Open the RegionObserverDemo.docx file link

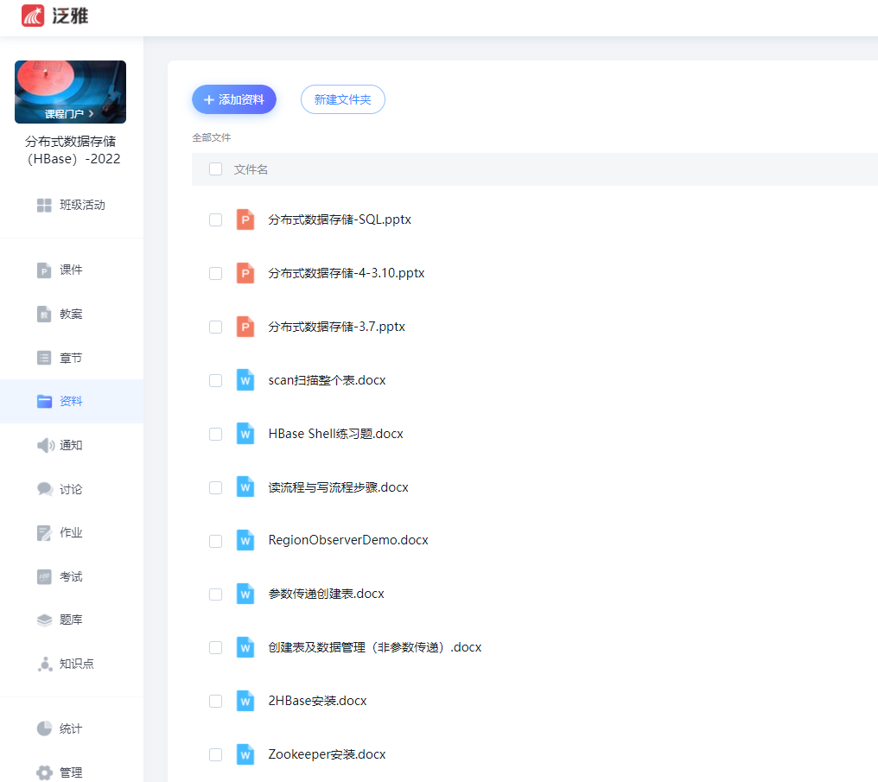click(347, 540)
